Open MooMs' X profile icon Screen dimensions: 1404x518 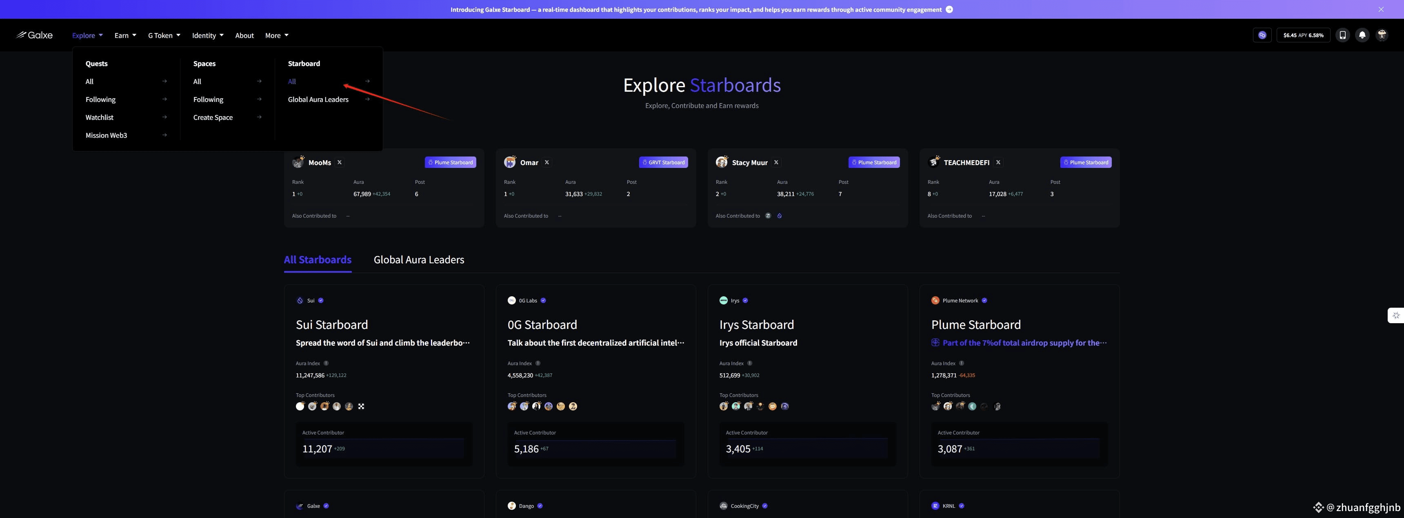coord(340,162)
